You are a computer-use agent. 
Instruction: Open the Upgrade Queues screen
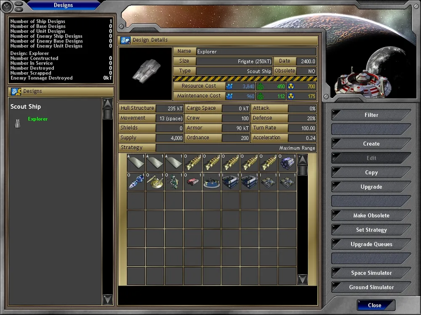click(371, 244)
